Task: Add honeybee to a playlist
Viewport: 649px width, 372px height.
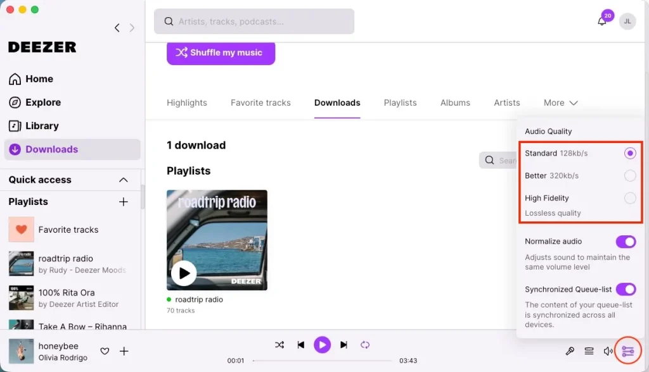Action: pyautogui.click(x=124, y=351)
